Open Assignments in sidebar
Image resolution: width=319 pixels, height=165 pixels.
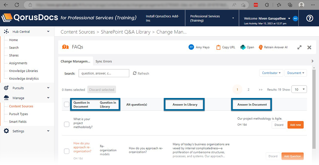point(18,63)
